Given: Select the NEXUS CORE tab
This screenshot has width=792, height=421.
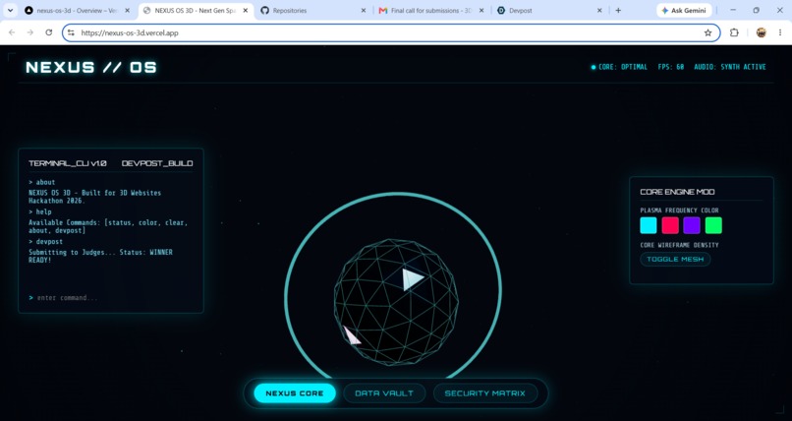Looking at the screenshot, I should point(295,393).
